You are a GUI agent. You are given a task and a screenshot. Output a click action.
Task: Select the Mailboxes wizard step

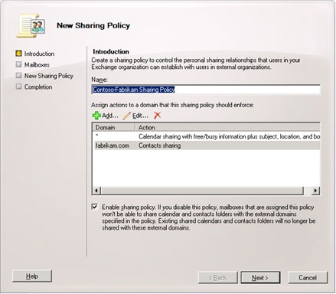(32, 65)
